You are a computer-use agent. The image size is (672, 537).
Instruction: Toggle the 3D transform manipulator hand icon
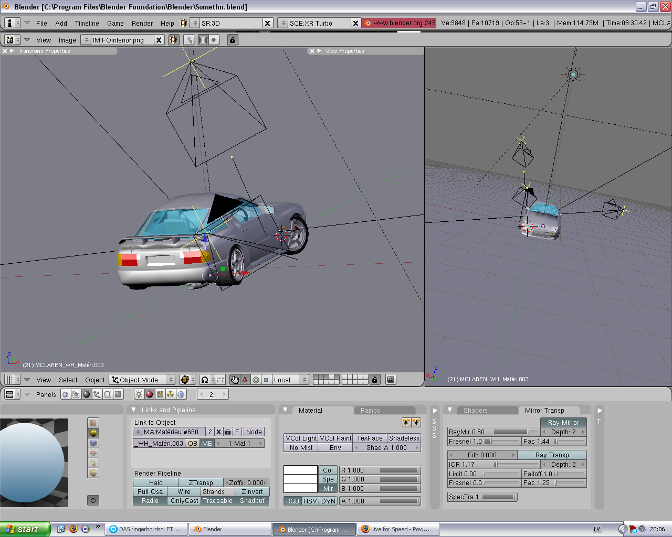click(x=235, y=380)
